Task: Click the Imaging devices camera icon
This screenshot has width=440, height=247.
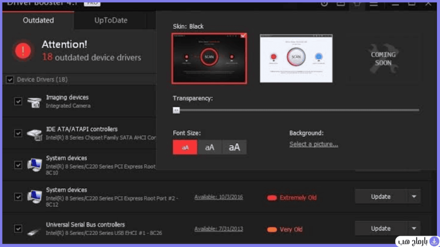Action: pyautogui.click(x=34, y=102)
